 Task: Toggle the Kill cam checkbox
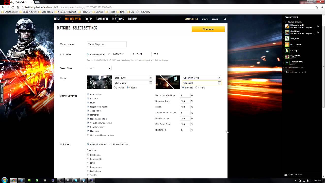click(x=88, y=98)
